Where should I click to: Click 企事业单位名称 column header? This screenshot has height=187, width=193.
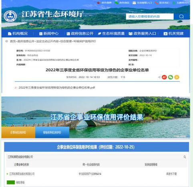22,164
